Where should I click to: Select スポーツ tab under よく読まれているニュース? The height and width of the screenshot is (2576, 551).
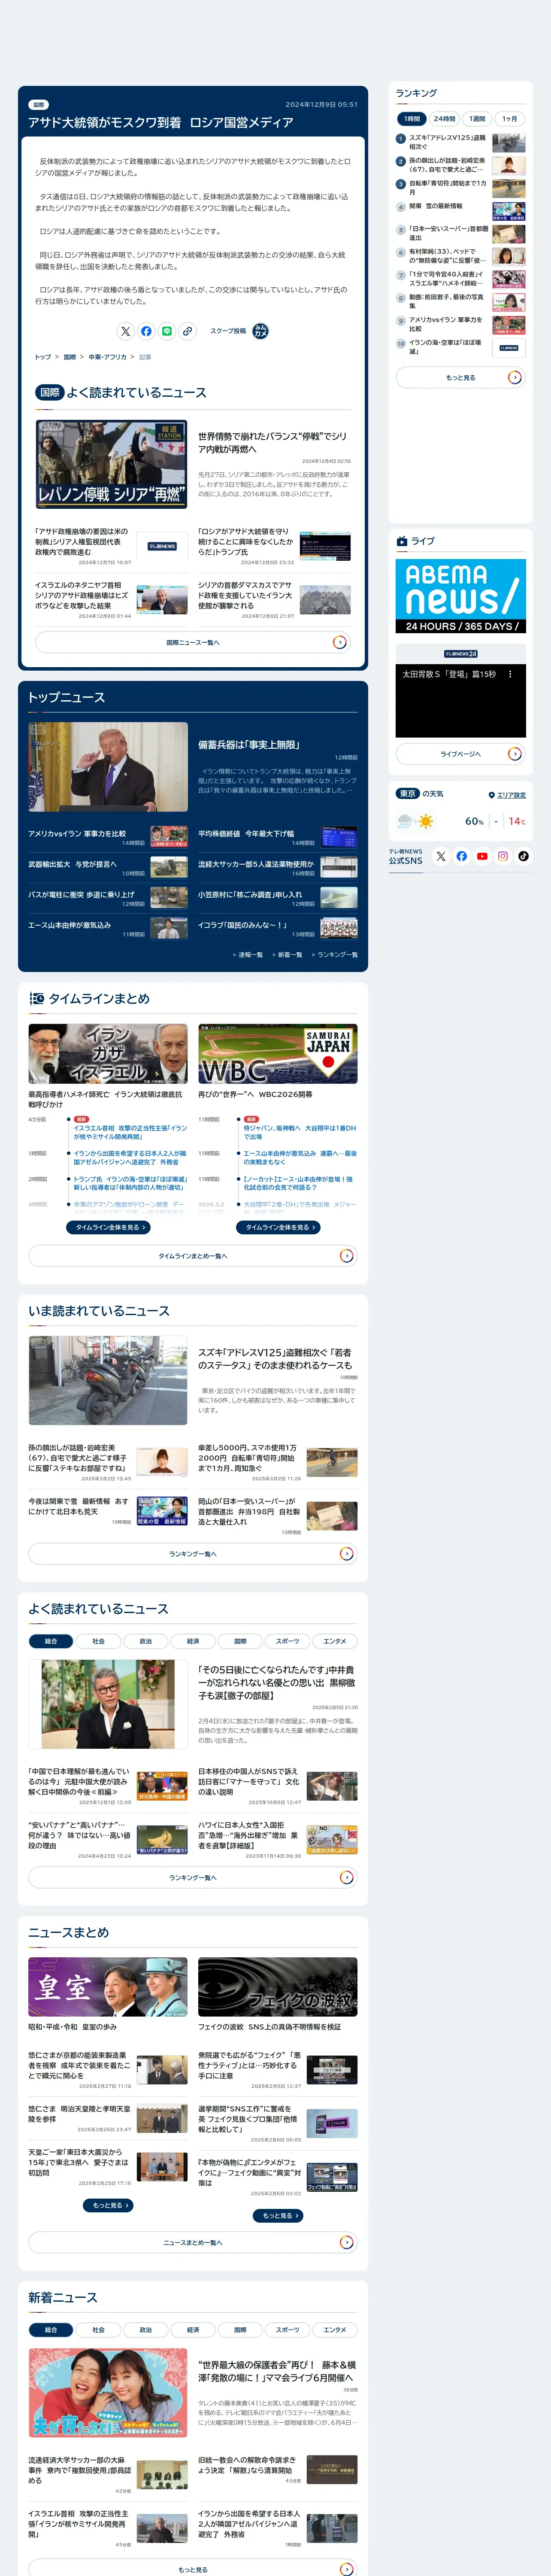pos(288,1641)
